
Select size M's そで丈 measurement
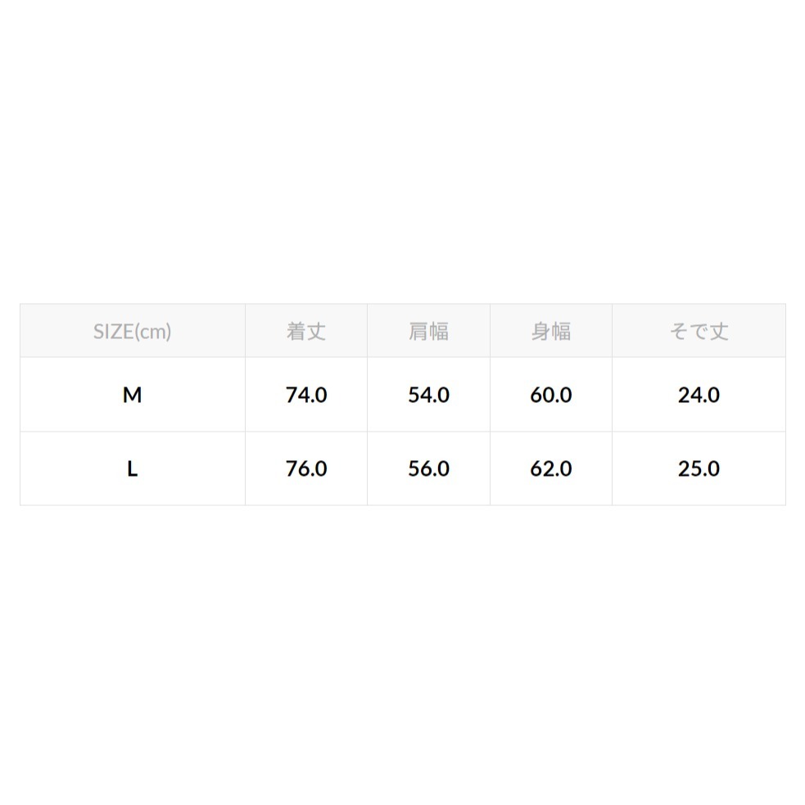click(699, 395)
